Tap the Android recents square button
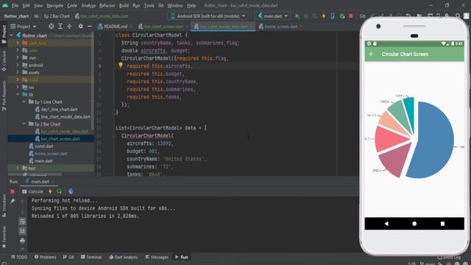The image size is (471, 265). tap(442, 224)
